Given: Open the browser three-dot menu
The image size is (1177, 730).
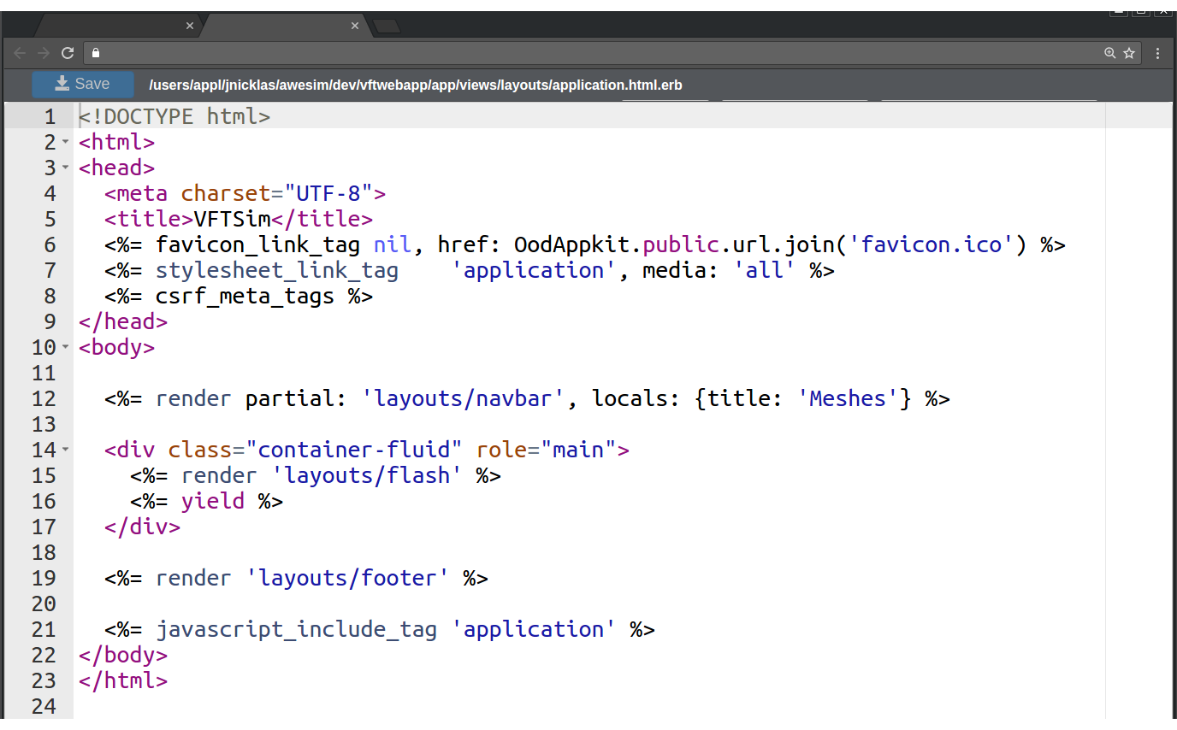Looking at the screenshot, I should pos(1158,53).
